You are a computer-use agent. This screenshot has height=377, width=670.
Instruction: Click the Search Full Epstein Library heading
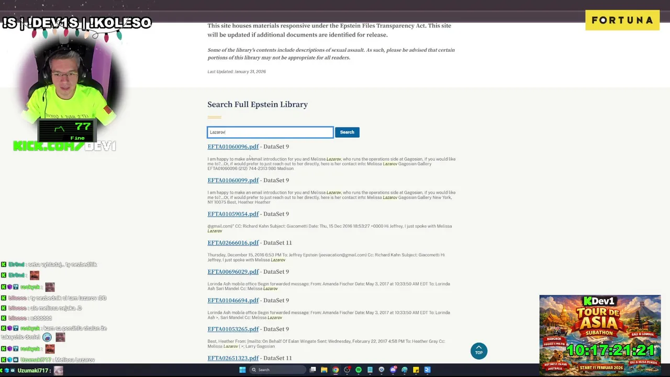258,104
